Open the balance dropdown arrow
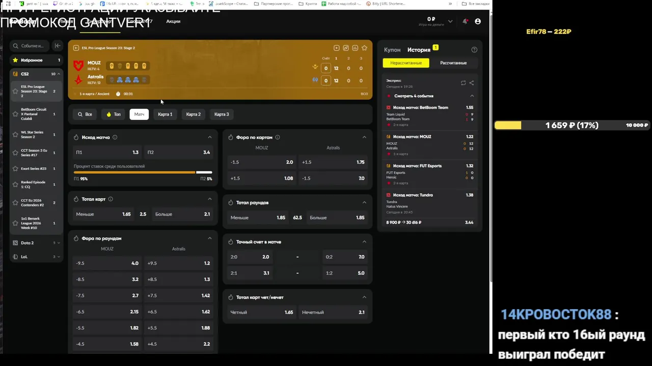This screenshot has height=366, width=652. point(450,21)
